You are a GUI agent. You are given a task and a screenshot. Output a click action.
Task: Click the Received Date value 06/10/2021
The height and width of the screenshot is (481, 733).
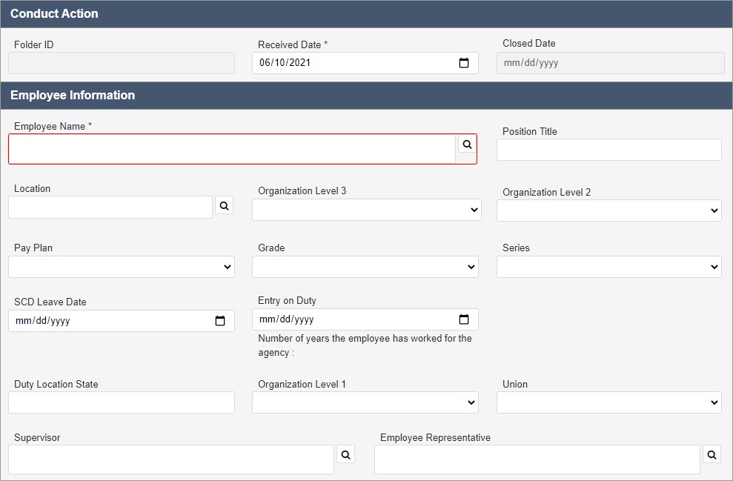click(285, 63)
